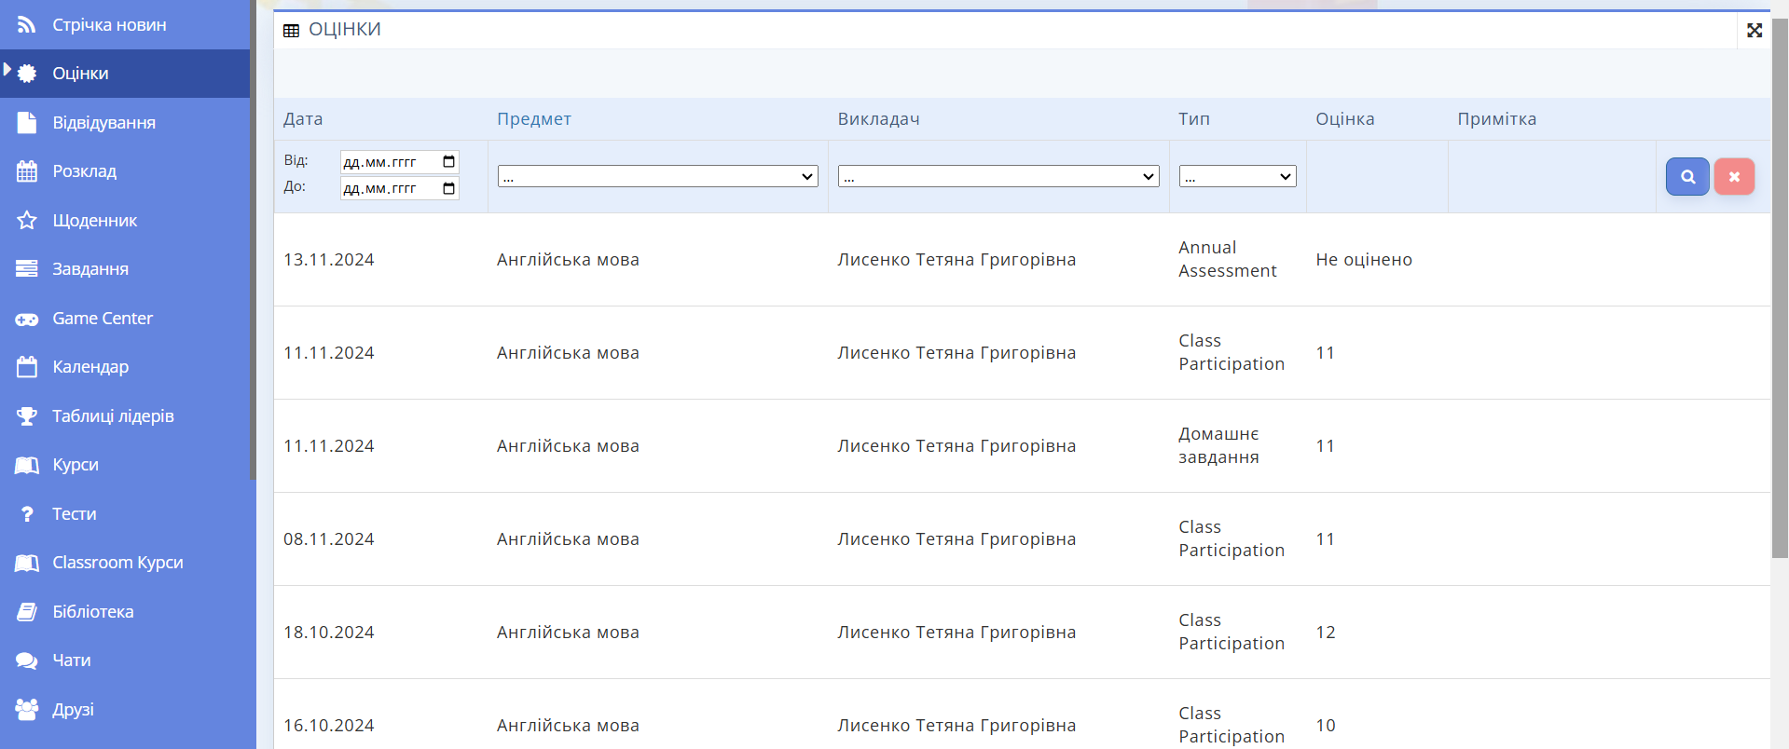The width and height of the screenshot is (1789, 749).
Task: Open the Завдання menu item
Action: point(89,269)
